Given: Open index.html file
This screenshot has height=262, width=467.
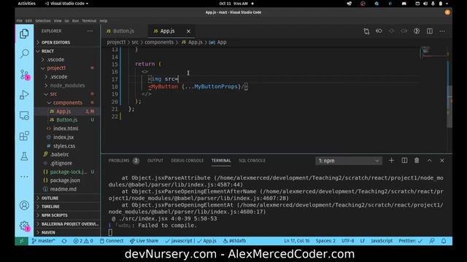Looking at the screenshot, I should (x=68, y=129).
